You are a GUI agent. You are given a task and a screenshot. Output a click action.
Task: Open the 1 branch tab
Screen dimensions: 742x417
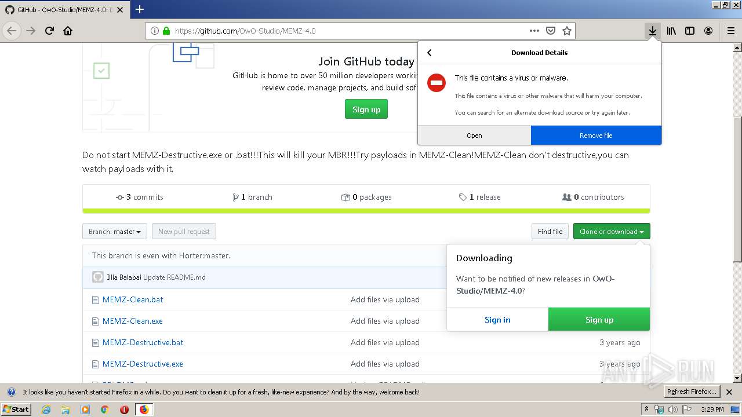click(x=252, y=197)
